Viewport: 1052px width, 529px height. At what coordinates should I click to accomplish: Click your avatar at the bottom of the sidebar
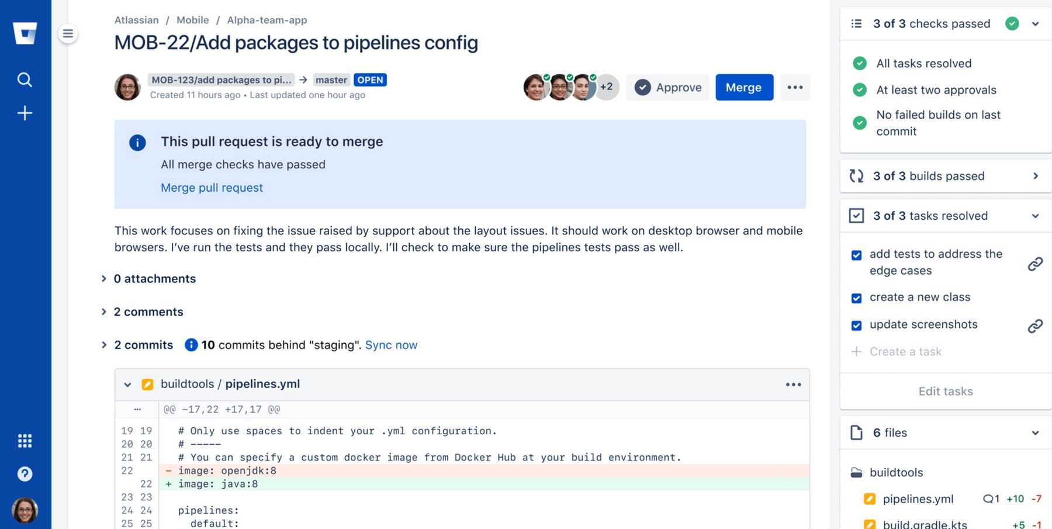coord(25,510)
